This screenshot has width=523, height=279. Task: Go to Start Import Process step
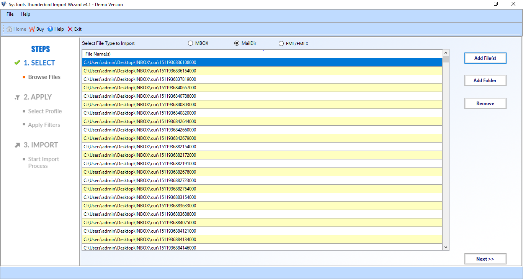click(x=44, y=162)
